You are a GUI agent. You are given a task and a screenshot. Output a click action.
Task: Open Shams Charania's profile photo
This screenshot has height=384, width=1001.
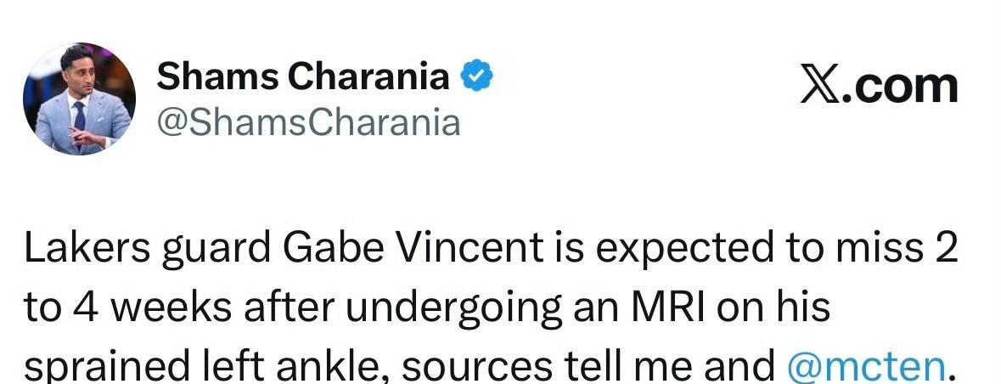(79, 99)
